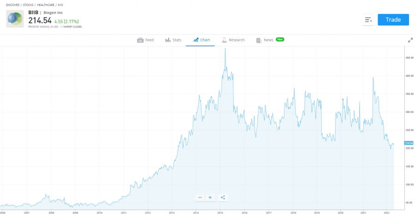Click the 2015 label on time axis

[220, 213]
